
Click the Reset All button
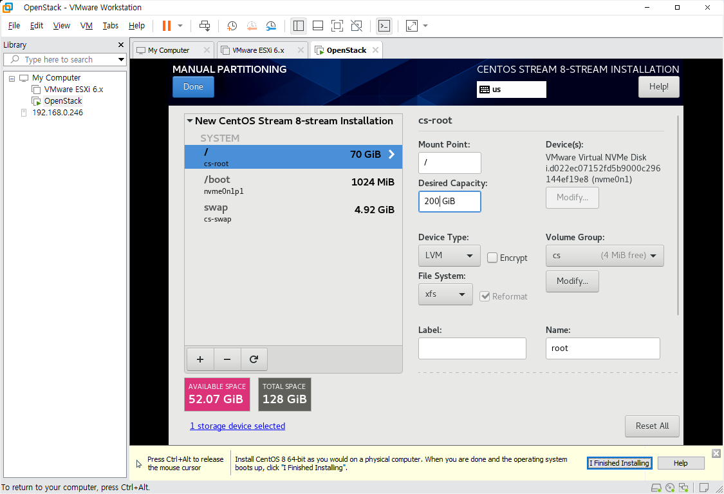652,426
